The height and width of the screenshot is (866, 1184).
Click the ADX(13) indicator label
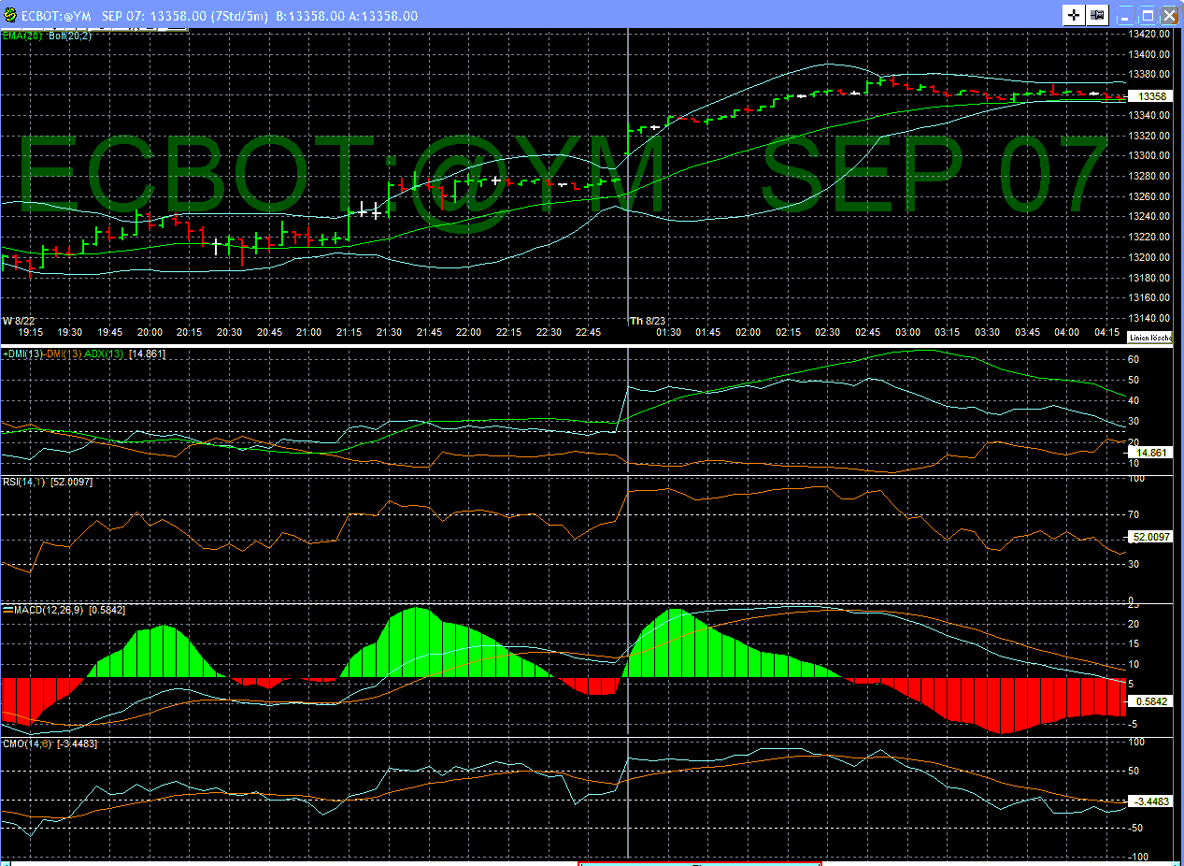[x=103, y=354]
